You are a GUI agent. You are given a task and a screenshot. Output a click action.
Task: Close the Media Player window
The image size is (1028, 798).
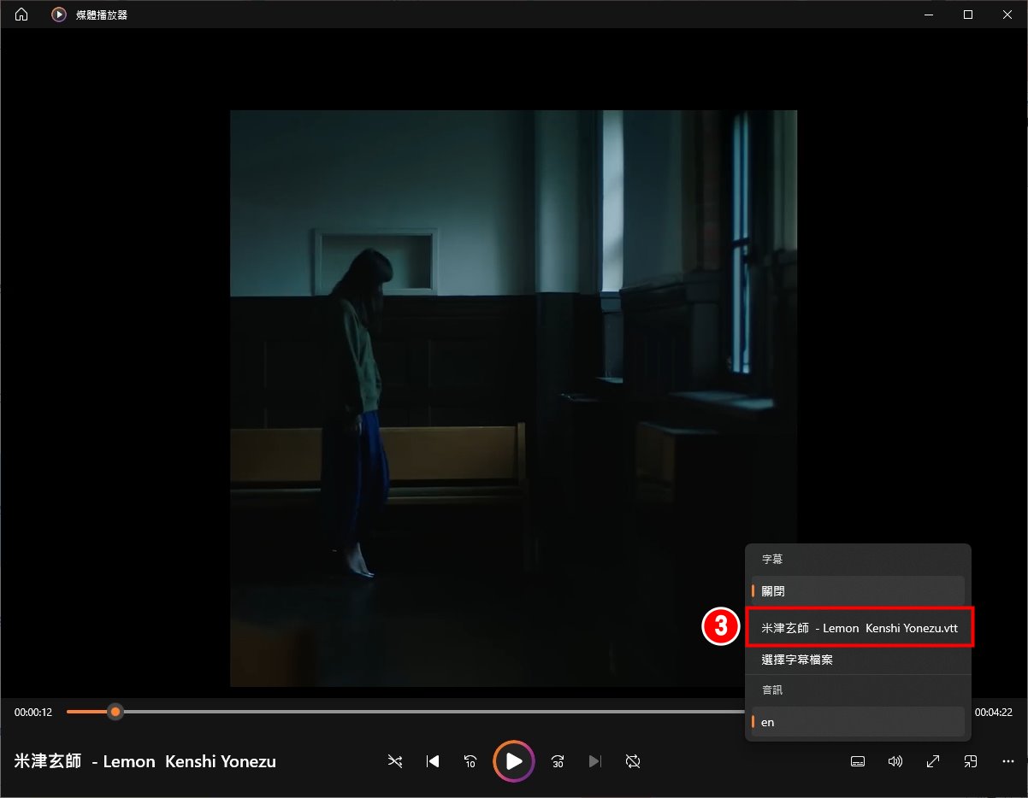[1007, 15]
